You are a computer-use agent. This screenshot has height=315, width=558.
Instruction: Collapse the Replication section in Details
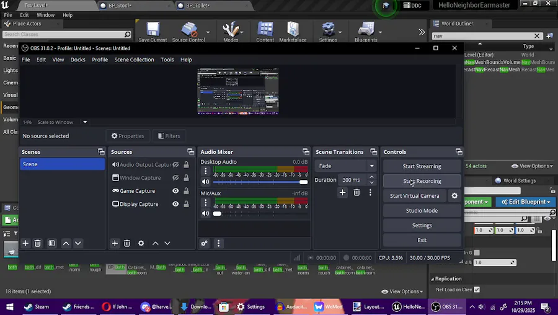click(432, 278)
